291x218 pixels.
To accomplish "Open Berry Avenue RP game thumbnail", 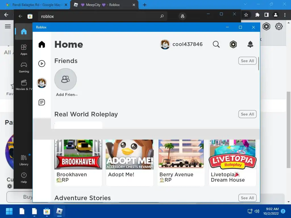I will coord(181,155).
